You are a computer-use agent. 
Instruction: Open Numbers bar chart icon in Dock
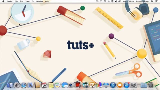point(99,85)
